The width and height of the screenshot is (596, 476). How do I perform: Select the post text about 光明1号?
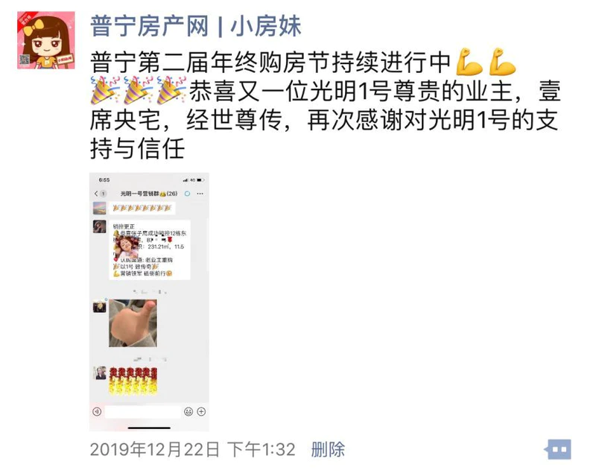tap(325, 104)
